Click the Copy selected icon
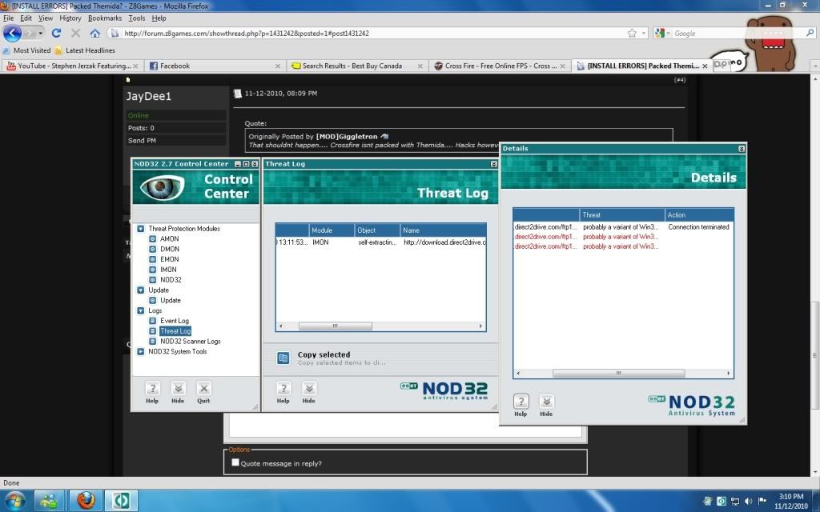Viewport: 820px width, 512px height. (283, 358)
